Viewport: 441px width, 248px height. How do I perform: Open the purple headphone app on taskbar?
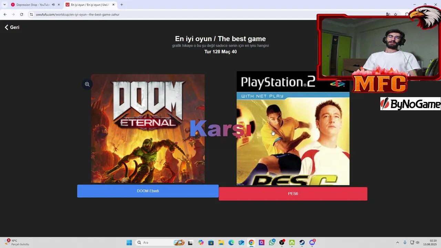[261, 242]
